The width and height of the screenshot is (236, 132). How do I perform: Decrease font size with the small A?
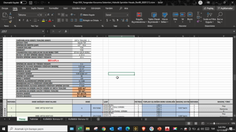(52, 15)
